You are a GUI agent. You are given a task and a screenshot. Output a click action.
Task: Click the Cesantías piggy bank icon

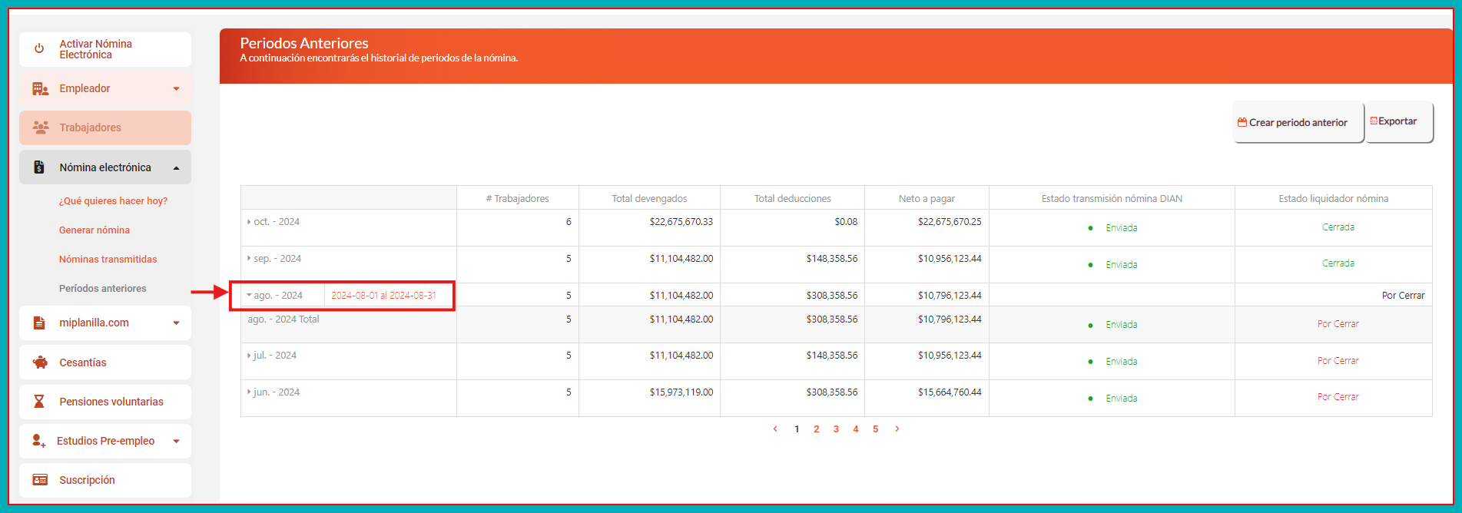(40, 362)
